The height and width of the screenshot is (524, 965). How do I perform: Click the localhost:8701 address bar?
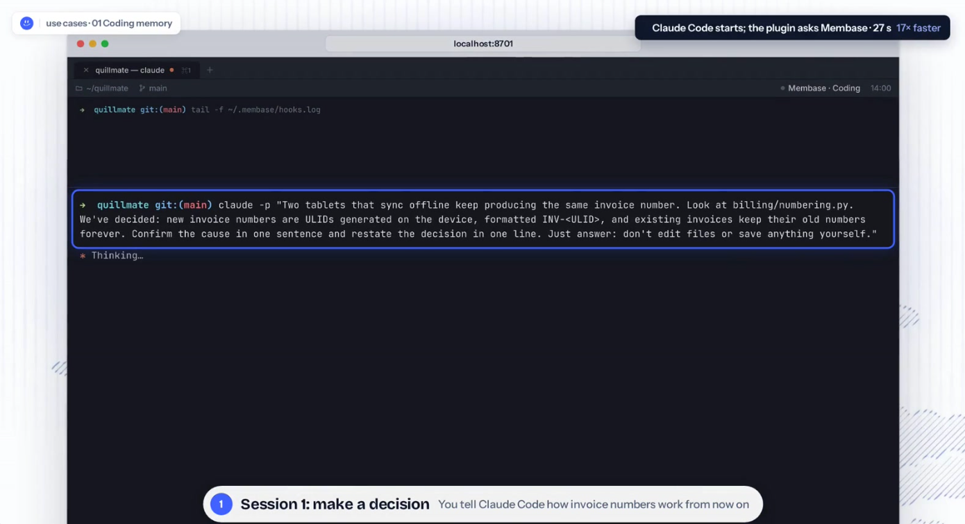click(x=483, y=44)
